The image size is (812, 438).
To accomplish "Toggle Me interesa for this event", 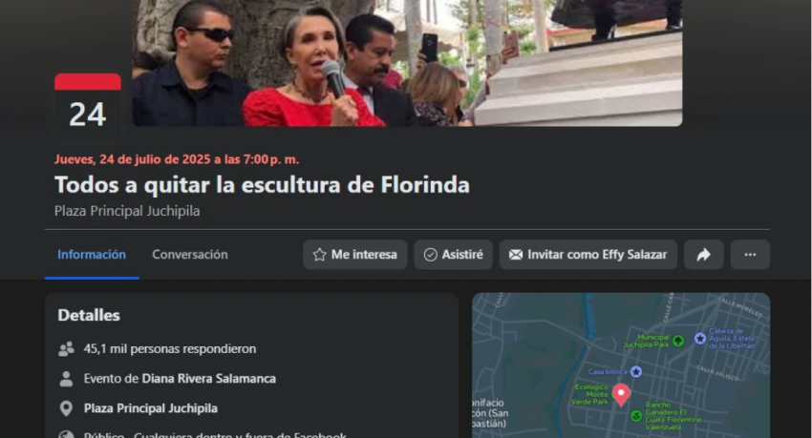I will (354, 255).
